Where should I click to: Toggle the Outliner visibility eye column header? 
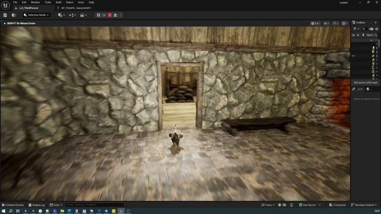(x=353, y=35)
